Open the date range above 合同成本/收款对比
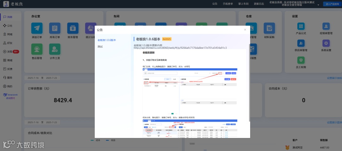This screenshot has height=151, width=342. pos(42,123)
